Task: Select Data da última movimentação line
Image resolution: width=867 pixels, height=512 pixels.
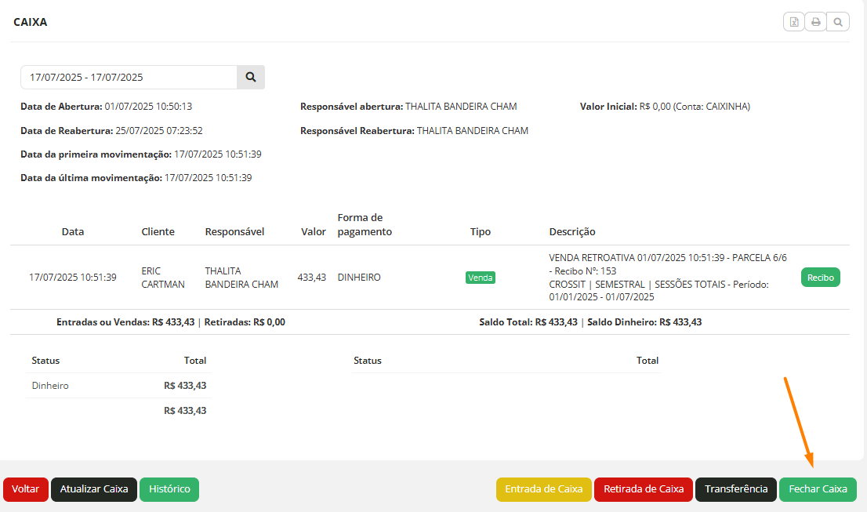Action: click(x=136, y=177)
